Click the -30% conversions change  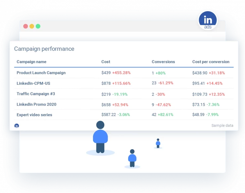(160, 94)
